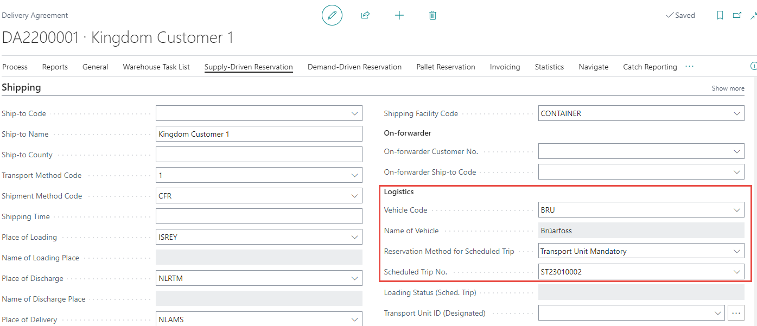Click the edit pencil icon
Screen dimensions: 757x326
(x=332, y=15)
